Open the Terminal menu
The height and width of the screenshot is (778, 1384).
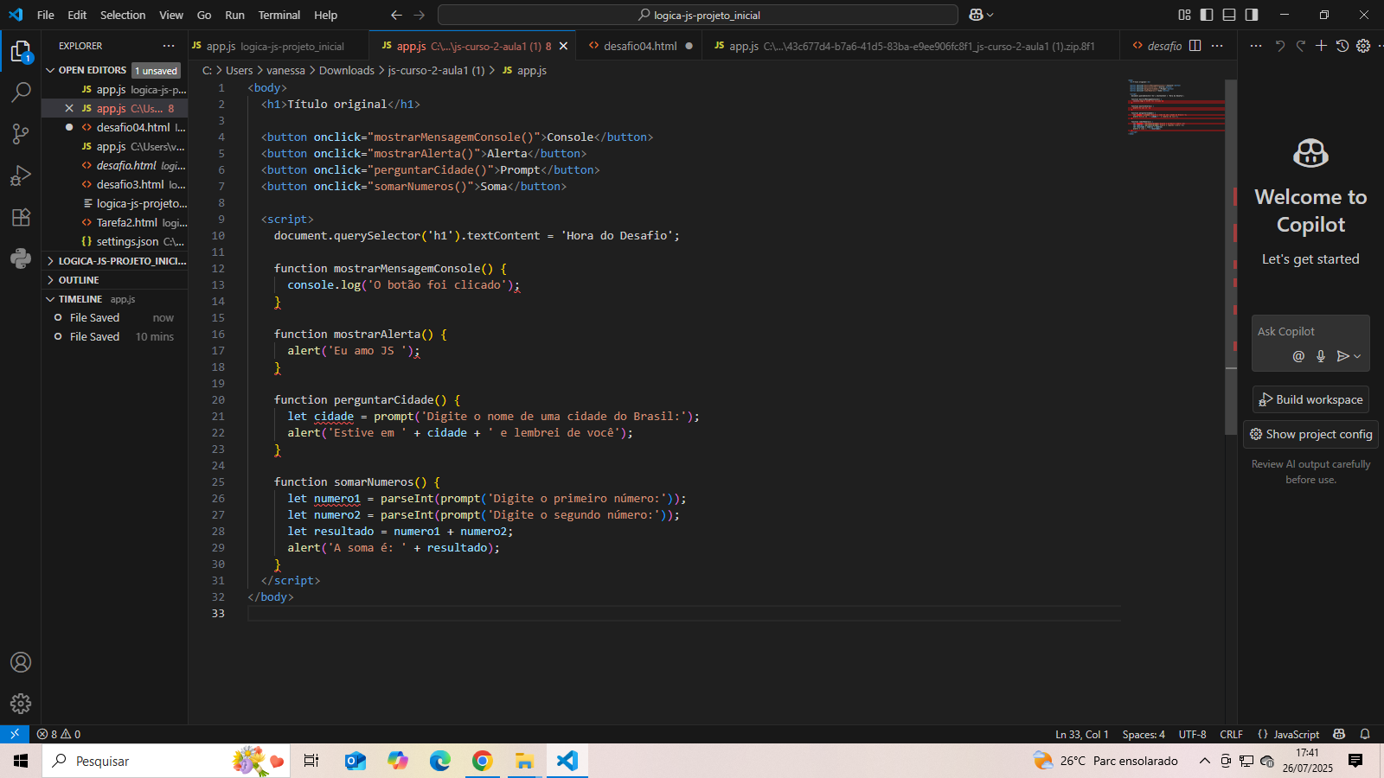click(x=279, y=15)
